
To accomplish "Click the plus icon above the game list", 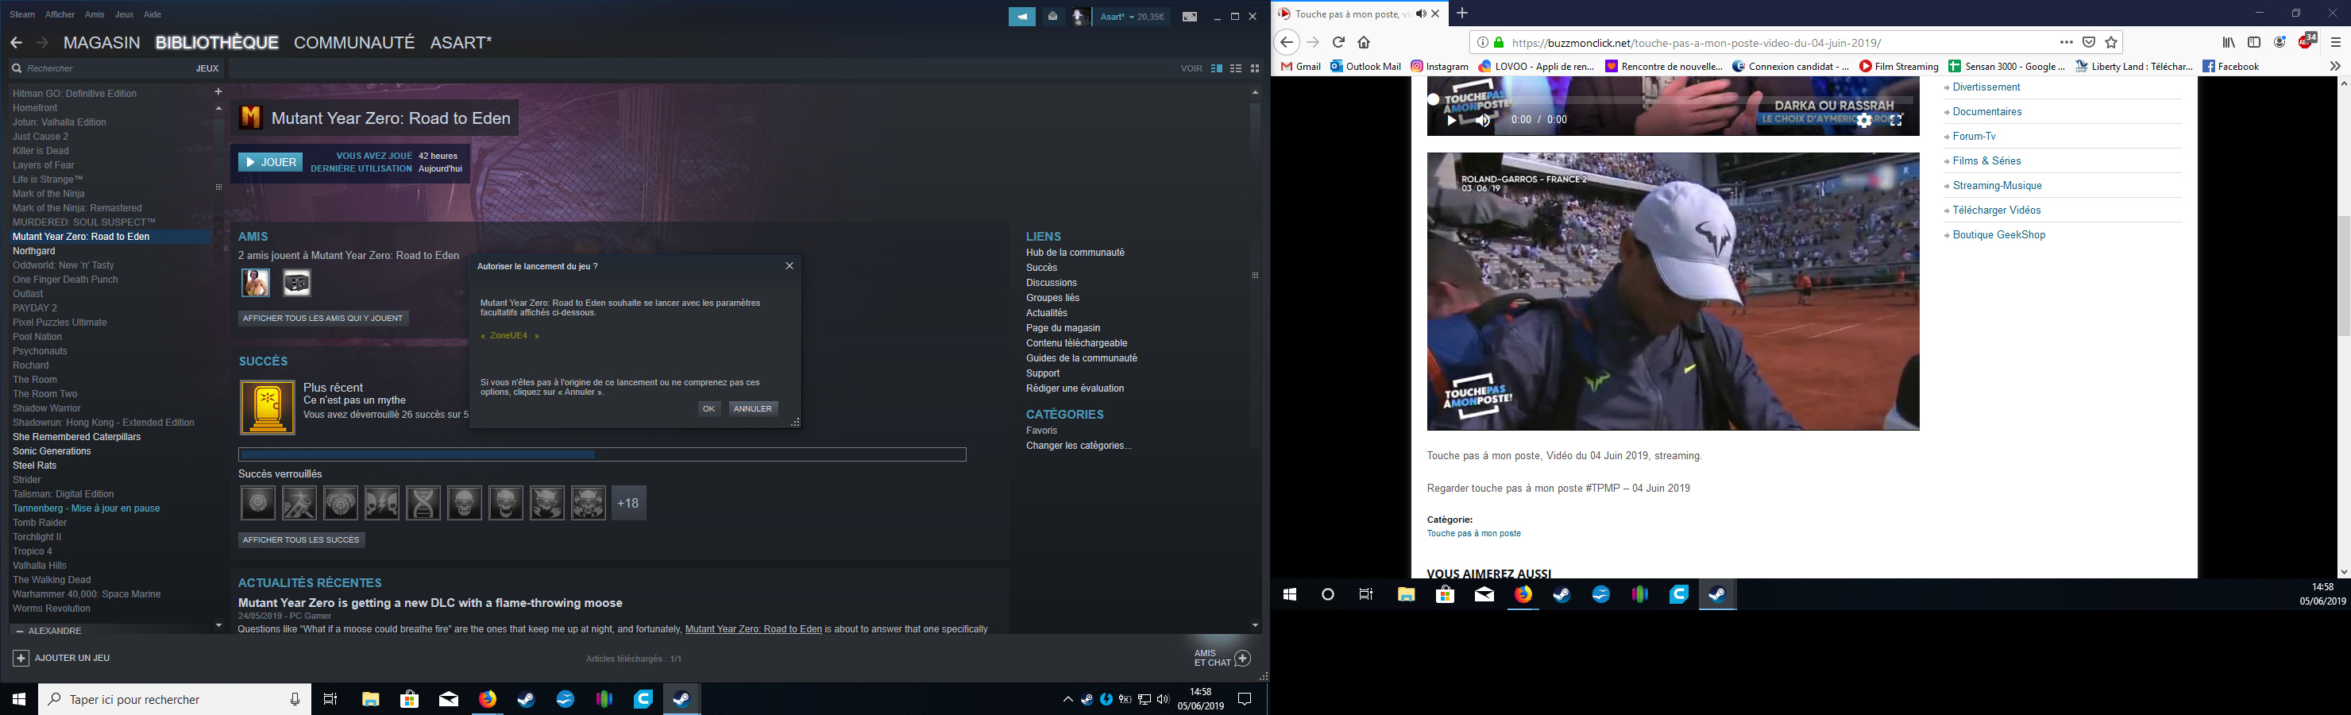I will [x=218, y=91].
